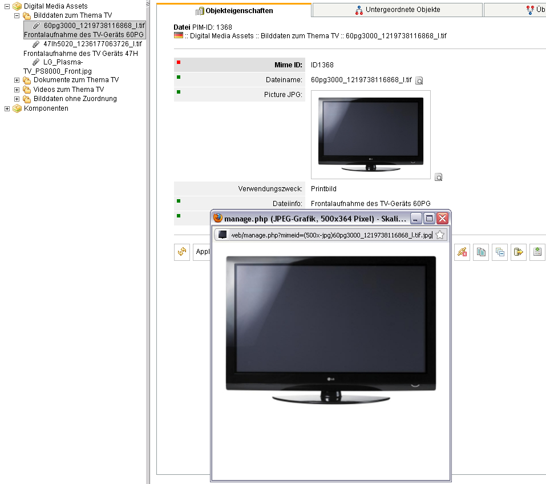The image size is (546, 484).
Task: Switch to Untergeordnete Objekte tab
Action: pyautogui.click(x=397, y=10)
